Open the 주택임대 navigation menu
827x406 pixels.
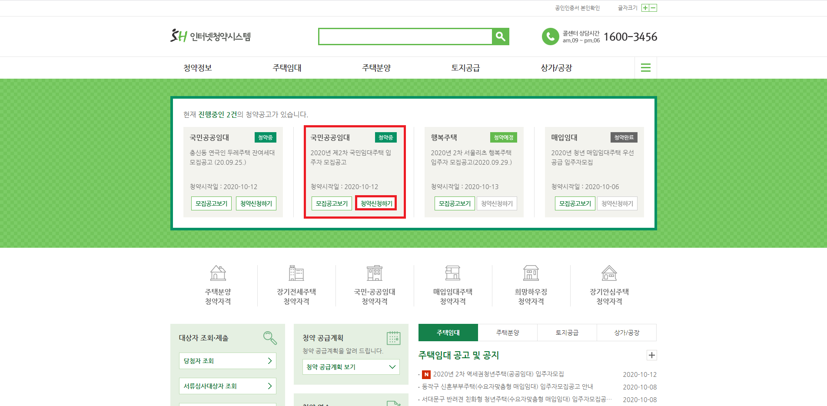click(x=287, y=68)
